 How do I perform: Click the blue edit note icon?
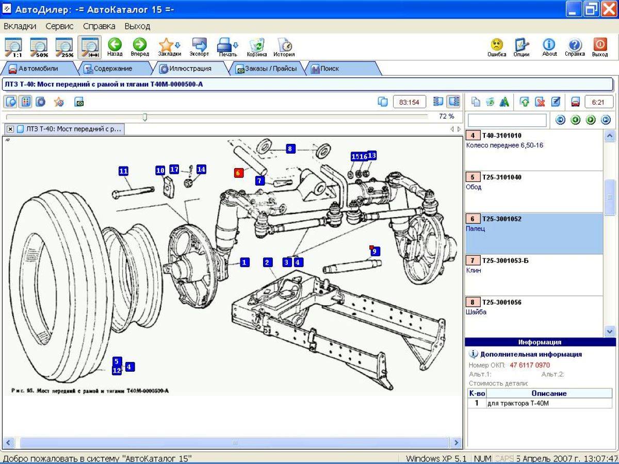point(556,102)
